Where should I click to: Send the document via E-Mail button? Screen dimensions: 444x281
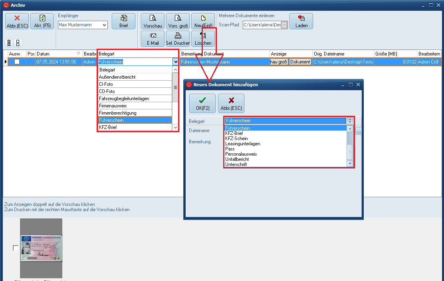[153, 39]
